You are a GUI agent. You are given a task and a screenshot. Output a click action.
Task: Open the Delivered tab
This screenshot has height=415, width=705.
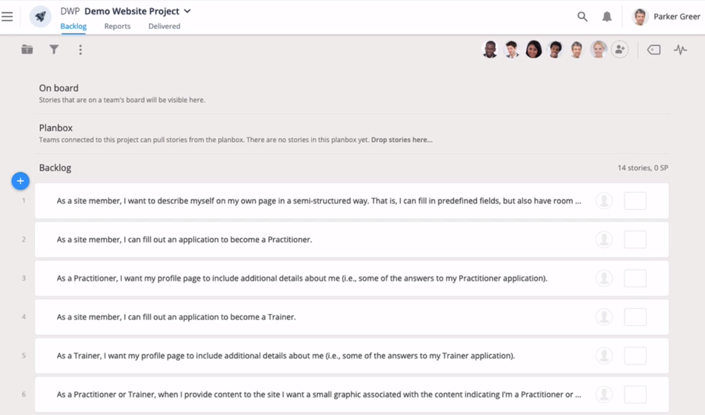click(x=164, y=26)
